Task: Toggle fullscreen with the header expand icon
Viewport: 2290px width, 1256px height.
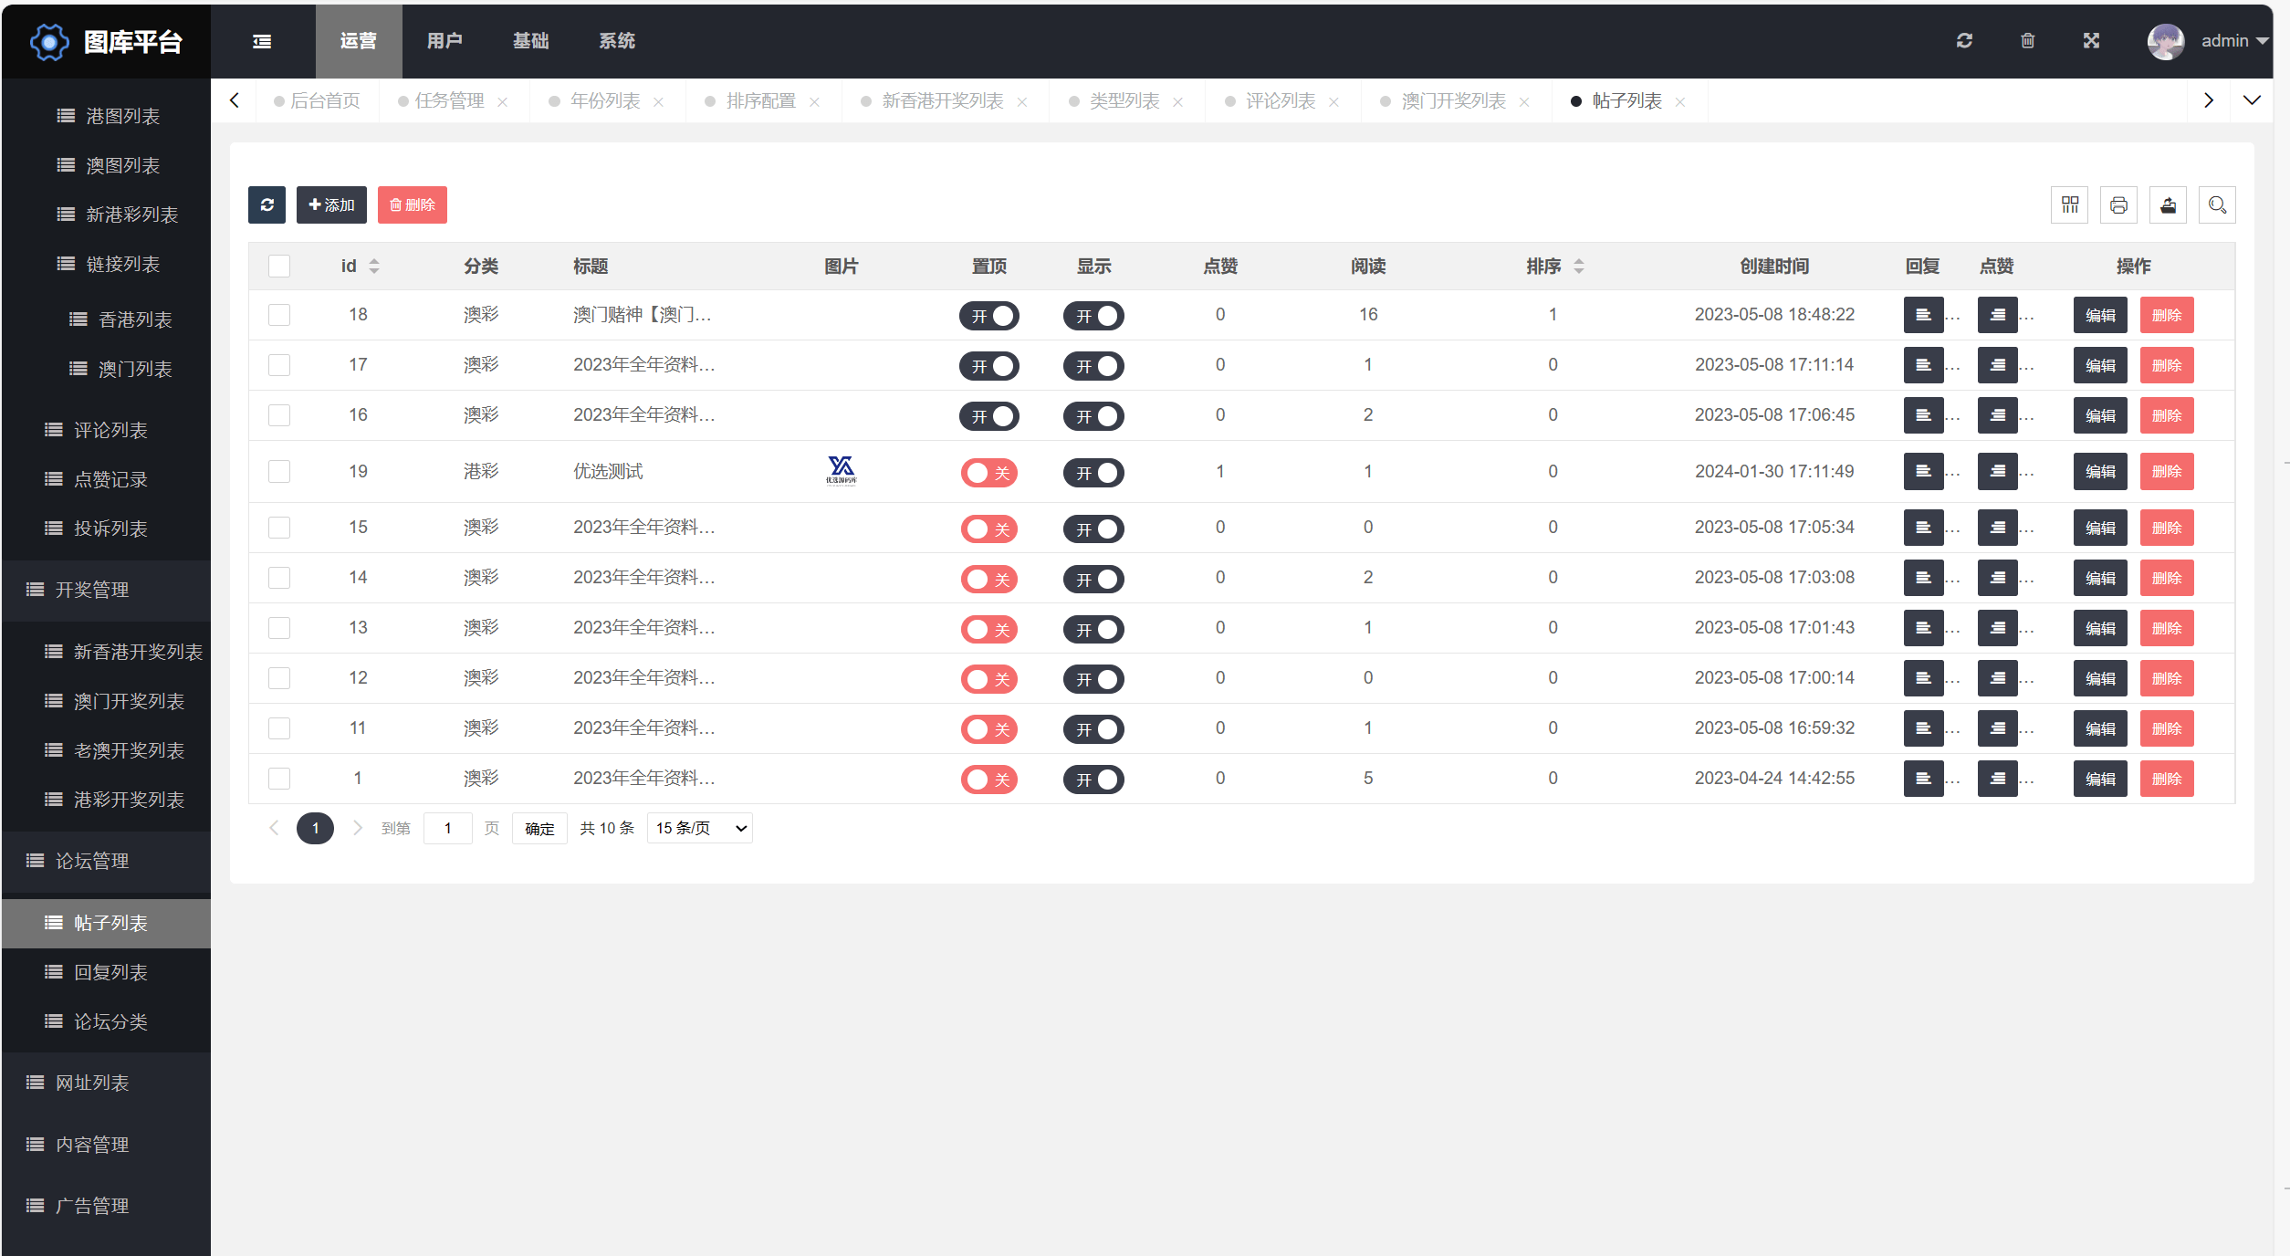Action: (x=2091, y=41)
